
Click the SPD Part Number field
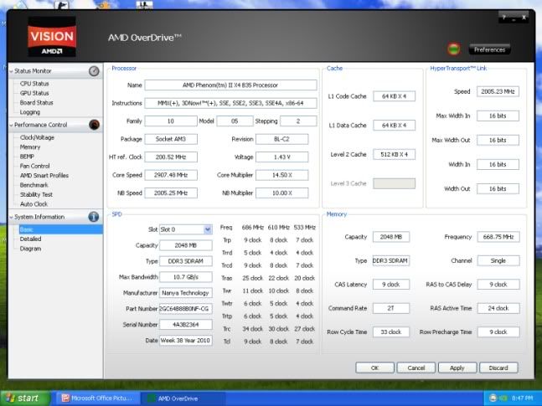click(x=186, y=309)
